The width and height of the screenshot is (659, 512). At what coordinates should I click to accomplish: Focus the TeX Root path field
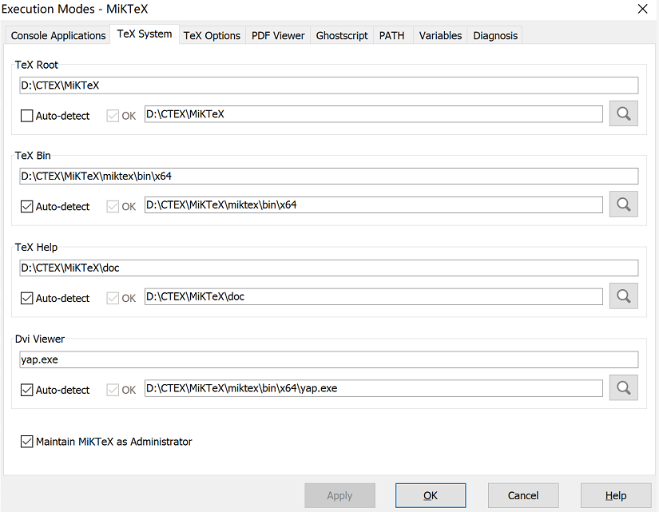pos(328,85)
